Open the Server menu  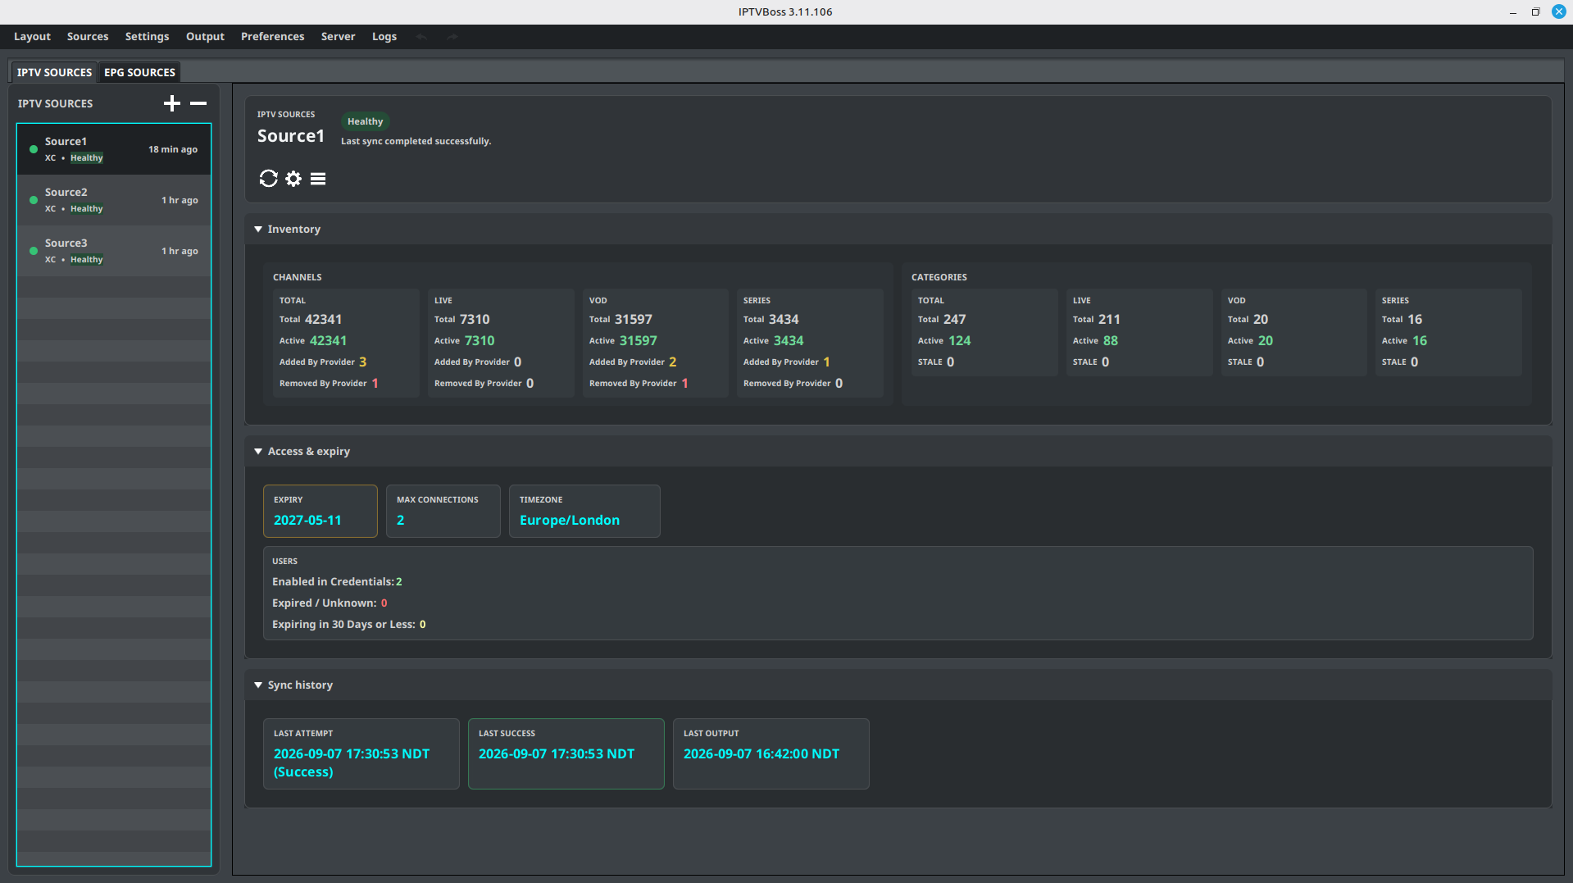[338, 36]
